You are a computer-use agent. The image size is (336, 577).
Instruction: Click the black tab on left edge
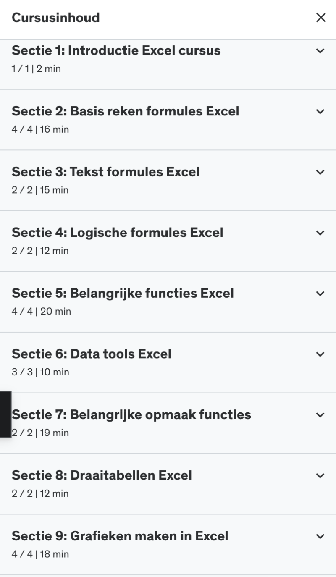pos(5,414)
